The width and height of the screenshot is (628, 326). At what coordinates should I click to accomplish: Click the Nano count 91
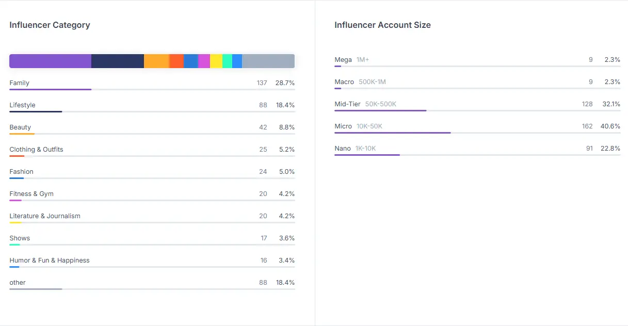(589, 149)
